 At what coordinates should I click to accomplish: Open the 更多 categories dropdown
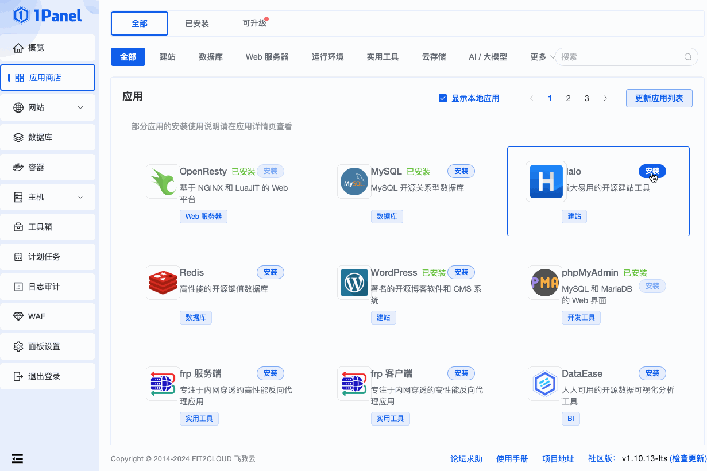coord(542,57)
